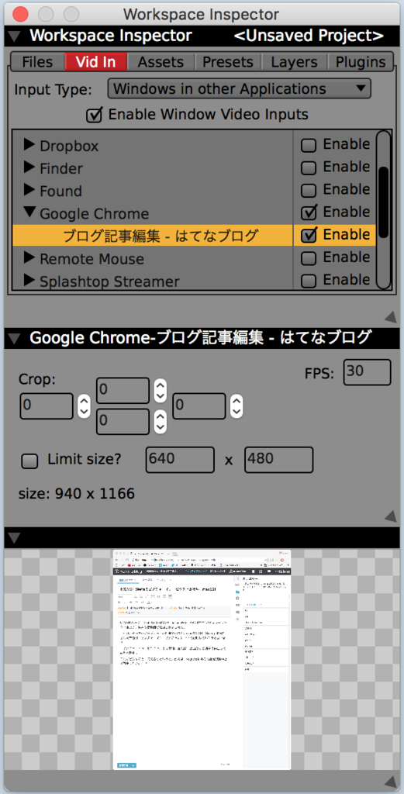This screenshot has height=794, width=404.
Task: Click the FPS input field
Action: click(367, 372)
